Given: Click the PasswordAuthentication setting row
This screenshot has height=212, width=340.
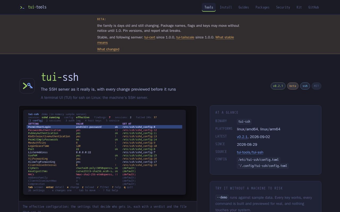Looking at the screenshot, I should [x=104, y=130].
